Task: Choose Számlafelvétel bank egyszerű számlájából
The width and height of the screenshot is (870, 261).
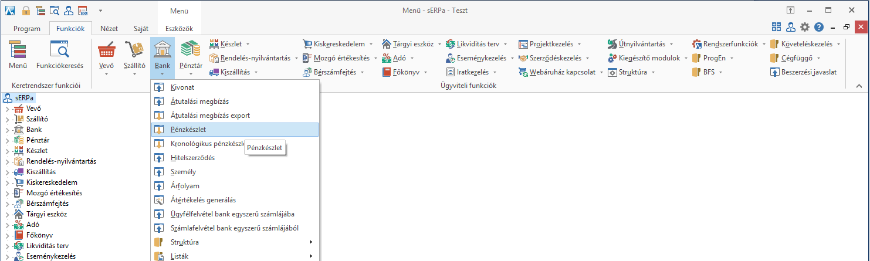Action: tap(235, 228)
